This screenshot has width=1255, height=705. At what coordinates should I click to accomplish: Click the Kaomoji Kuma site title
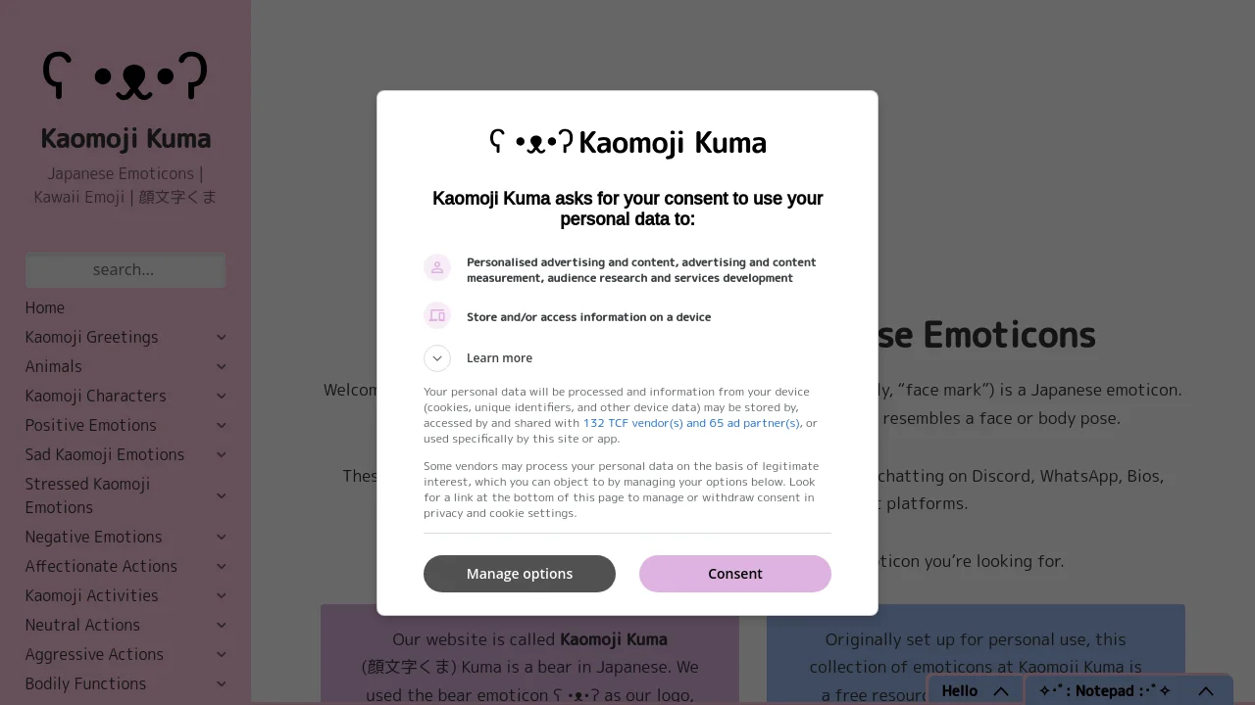pos(125,138)
